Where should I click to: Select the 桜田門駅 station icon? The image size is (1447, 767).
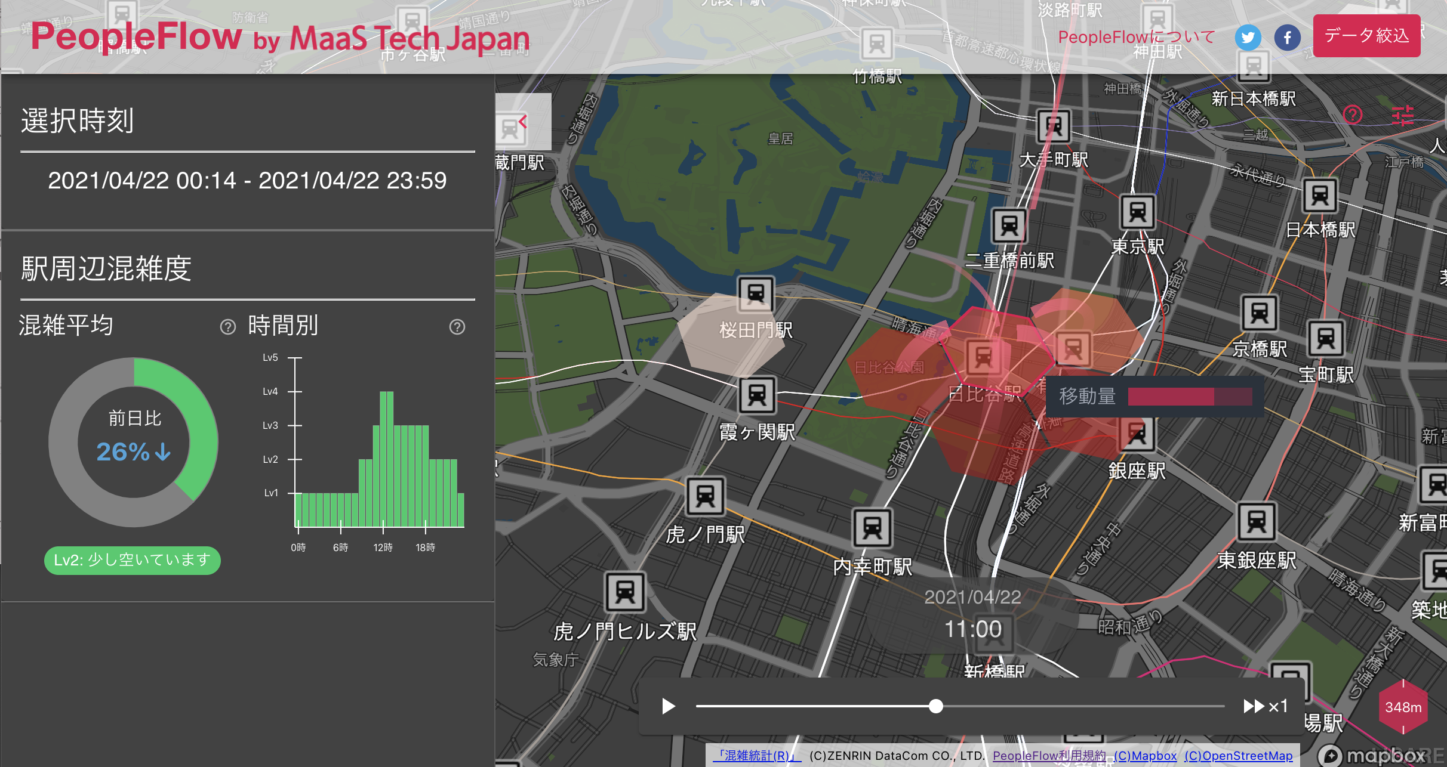coord(756,294)
